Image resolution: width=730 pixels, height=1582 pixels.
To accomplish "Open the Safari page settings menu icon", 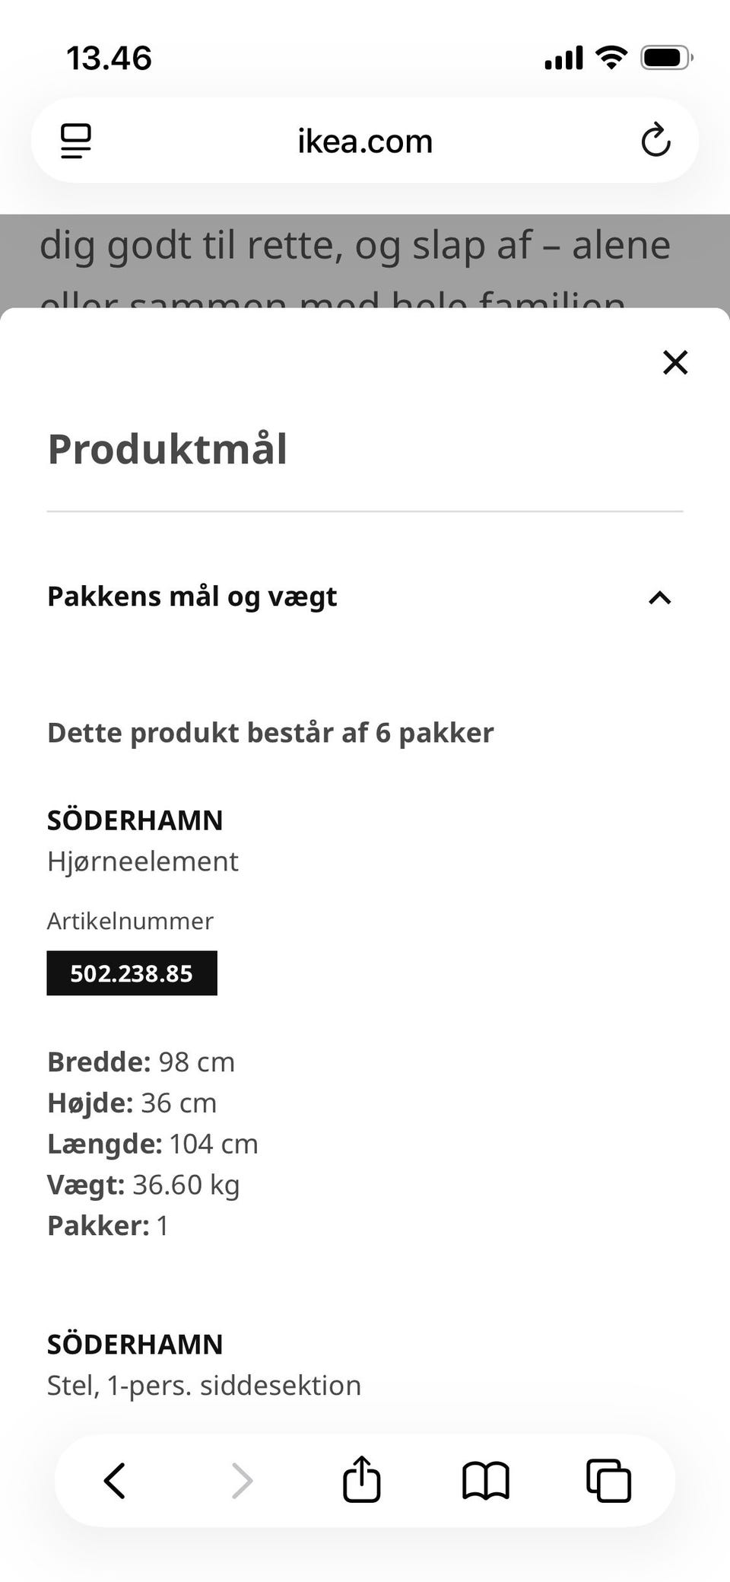I will [x=76, y=141].
